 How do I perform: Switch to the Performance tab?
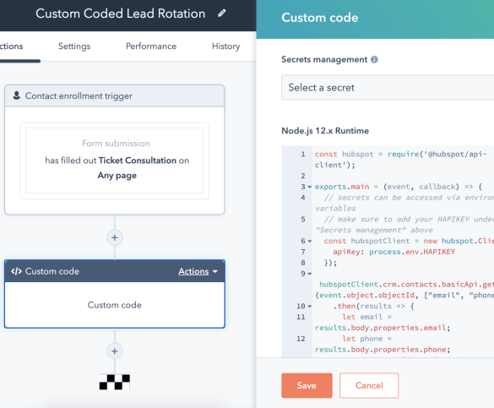click(151, 46)
